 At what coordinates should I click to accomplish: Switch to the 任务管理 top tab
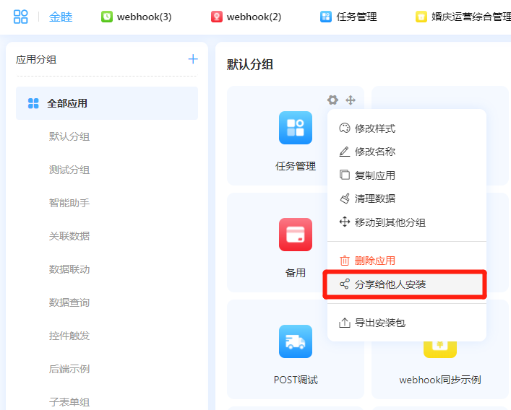point(348,17)
